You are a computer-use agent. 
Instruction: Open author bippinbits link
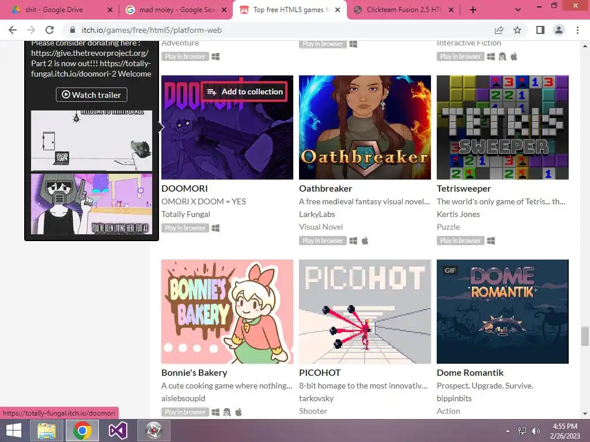(x=454, y=398)
